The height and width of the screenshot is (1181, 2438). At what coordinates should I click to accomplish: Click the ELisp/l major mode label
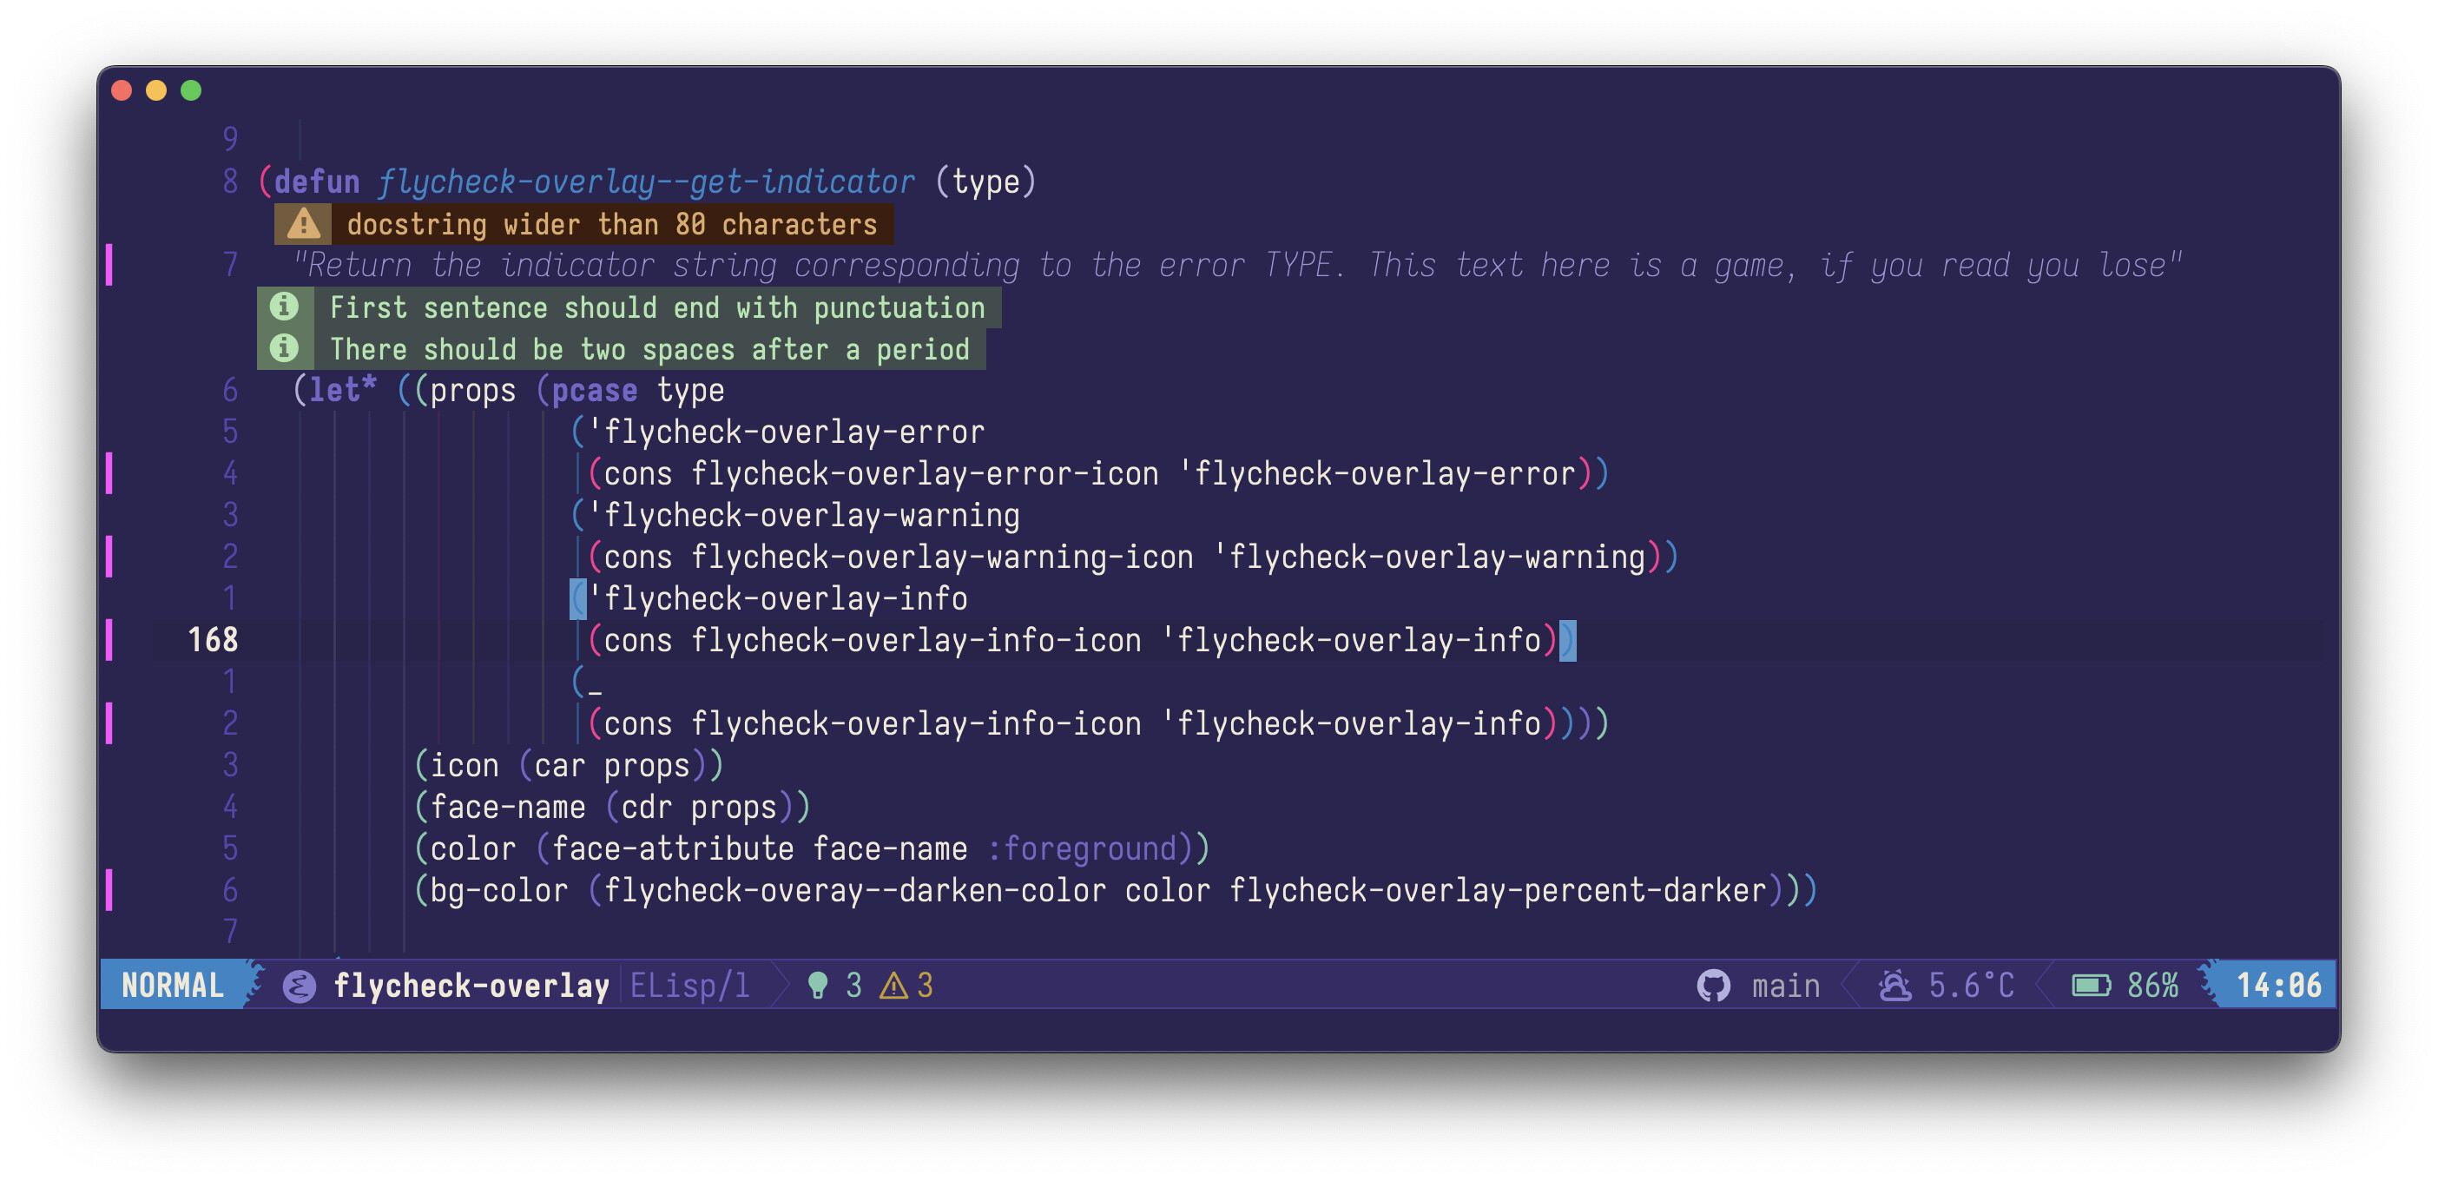[x=690, y=986]
